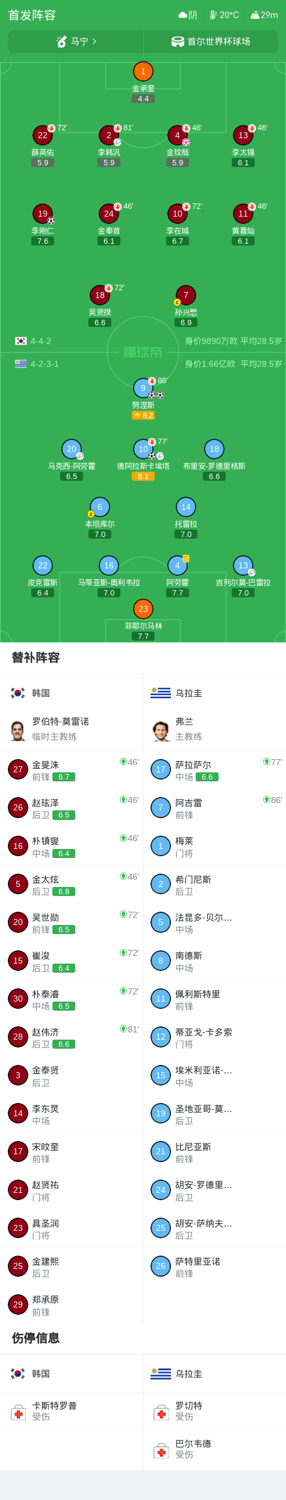Select 努涅斯 number 9 player badge
286x1500 pixels.
click(x=143, y=388)
